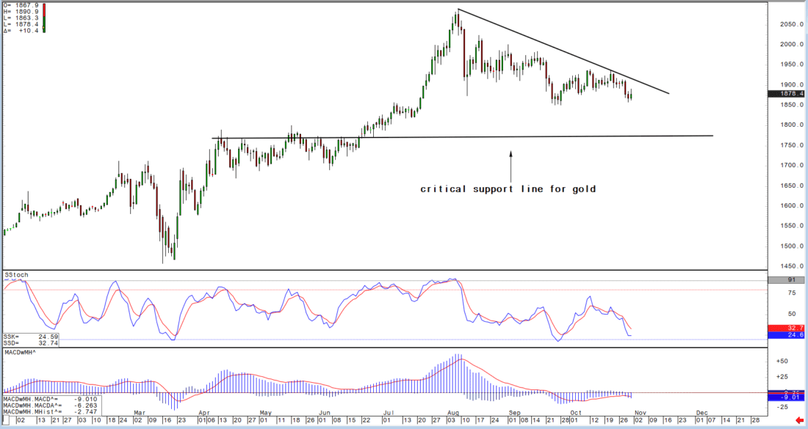This screenshot has height=429, width=808.
Task: Click the 1750.0 price axis label
Action: 792,146
